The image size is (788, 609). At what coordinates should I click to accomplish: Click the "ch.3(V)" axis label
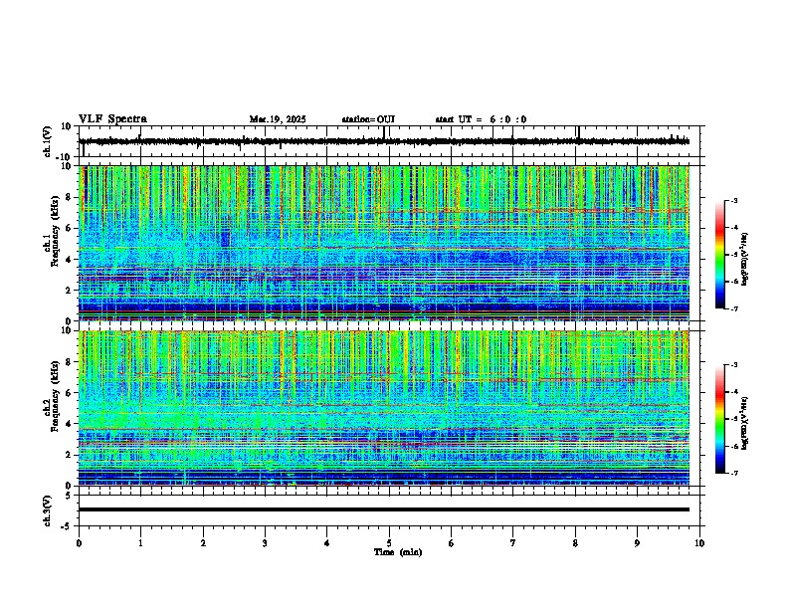pyautogui.click(x=48, y=510)
